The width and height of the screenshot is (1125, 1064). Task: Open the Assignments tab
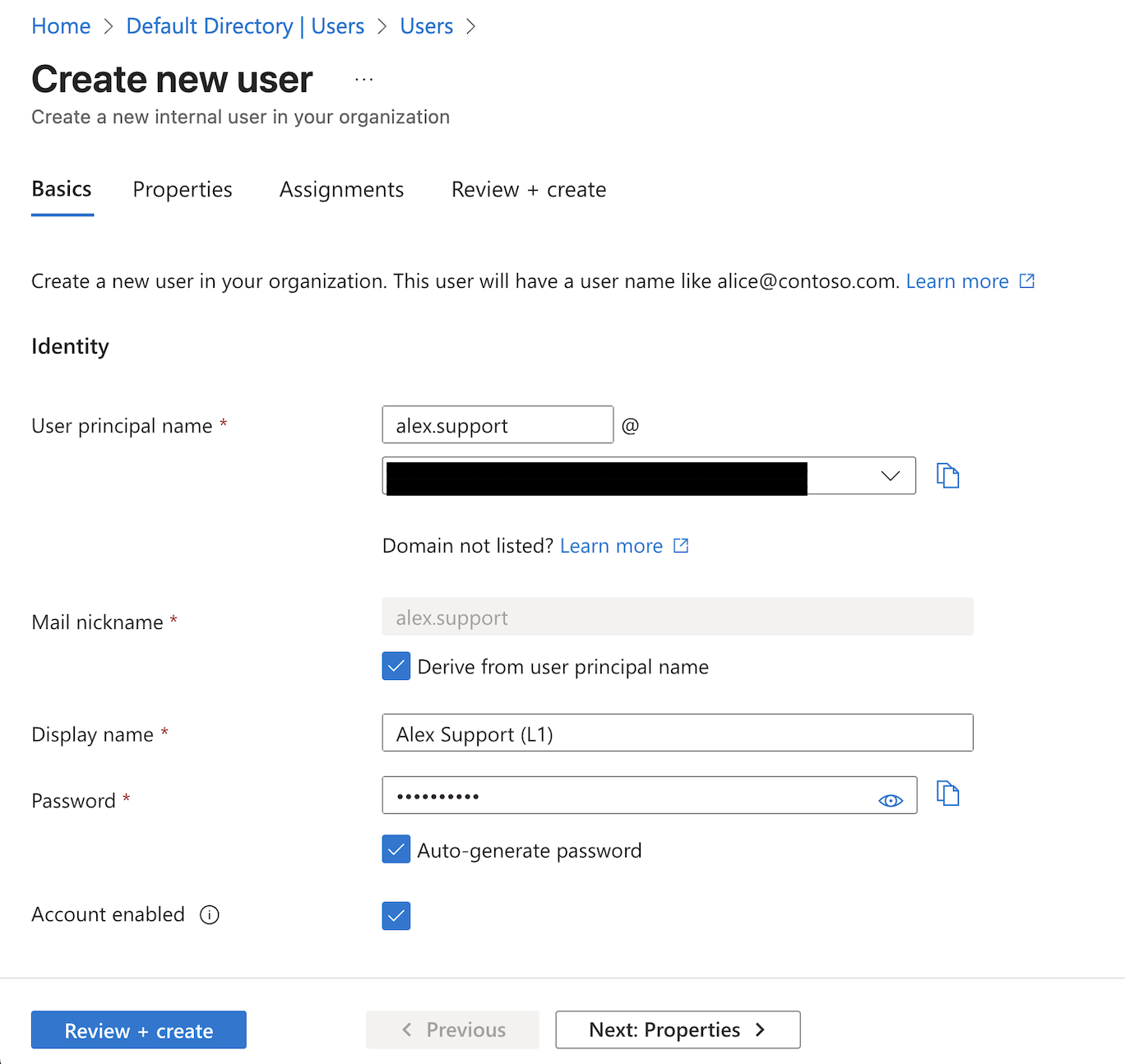341,189
